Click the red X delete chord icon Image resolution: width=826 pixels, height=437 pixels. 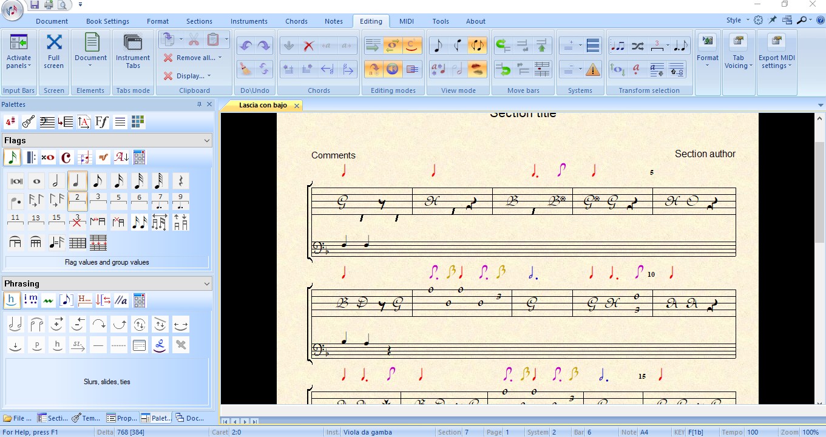pos(308,46)
